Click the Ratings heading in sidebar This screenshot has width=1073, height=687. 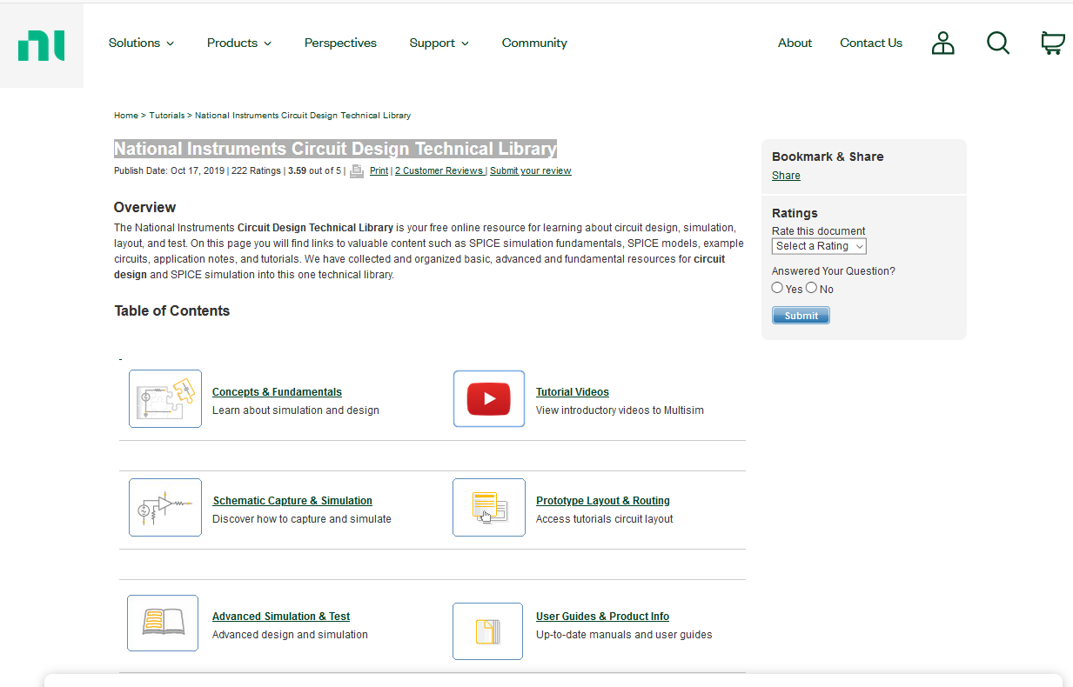[795, 213]
